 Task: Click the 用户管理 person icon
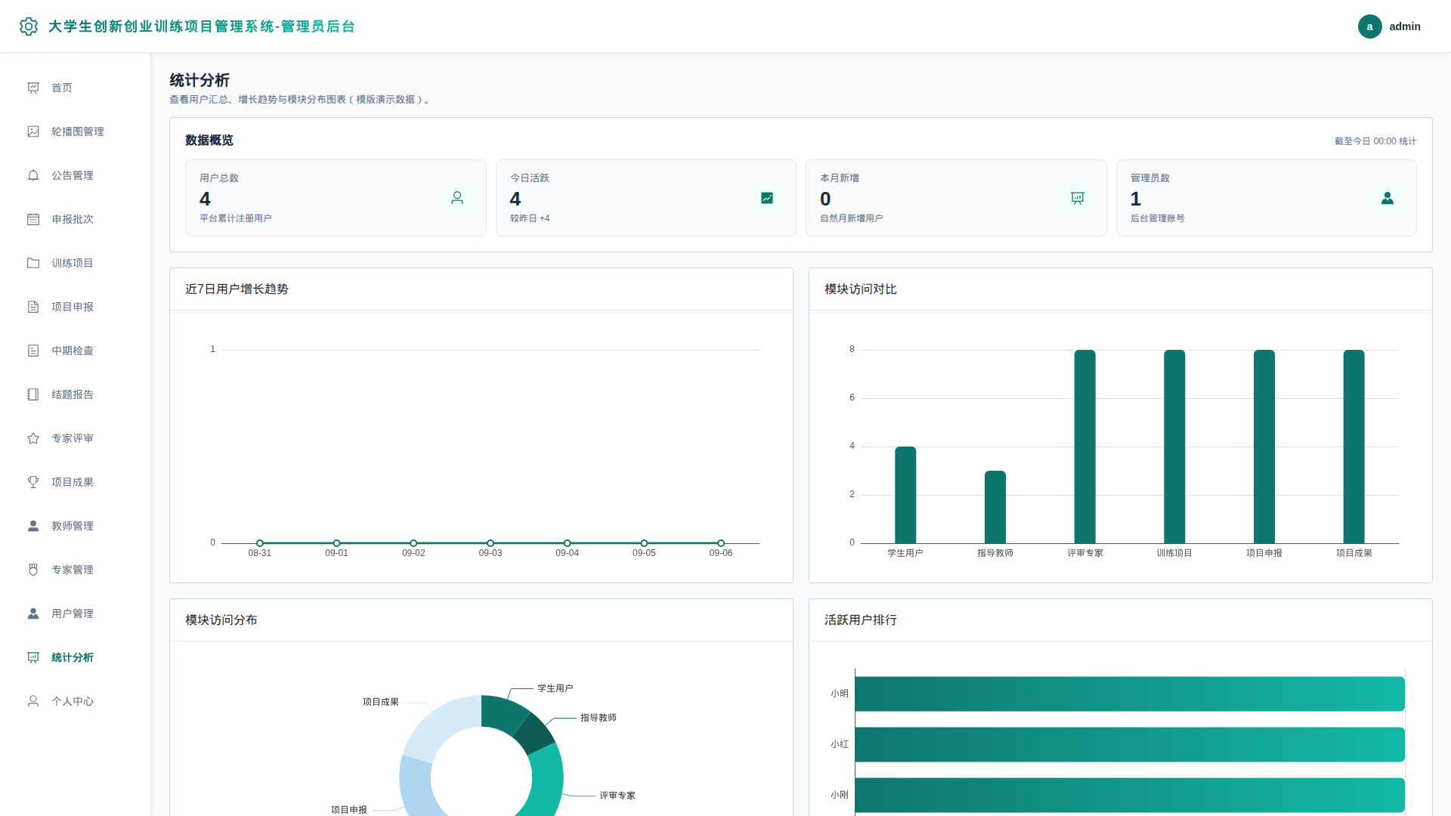point(33,614)
